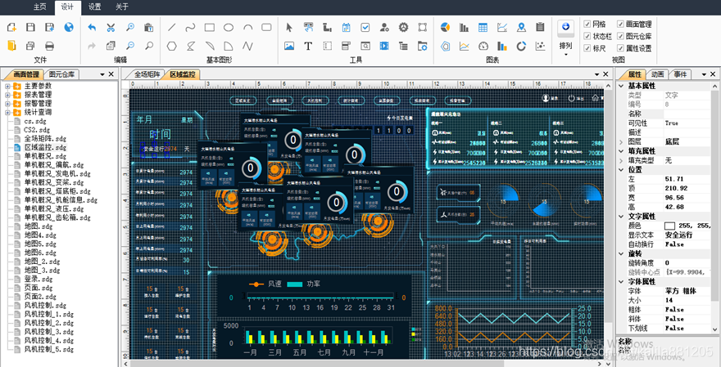This screenshot has width=721, height=367.
Task: Select the ellipse shape tool
Action: [x=229, y=27]
